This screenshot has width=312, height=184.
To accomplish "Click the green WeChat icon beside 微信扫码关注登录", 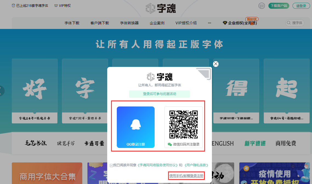I will click(x=170, y=144).
